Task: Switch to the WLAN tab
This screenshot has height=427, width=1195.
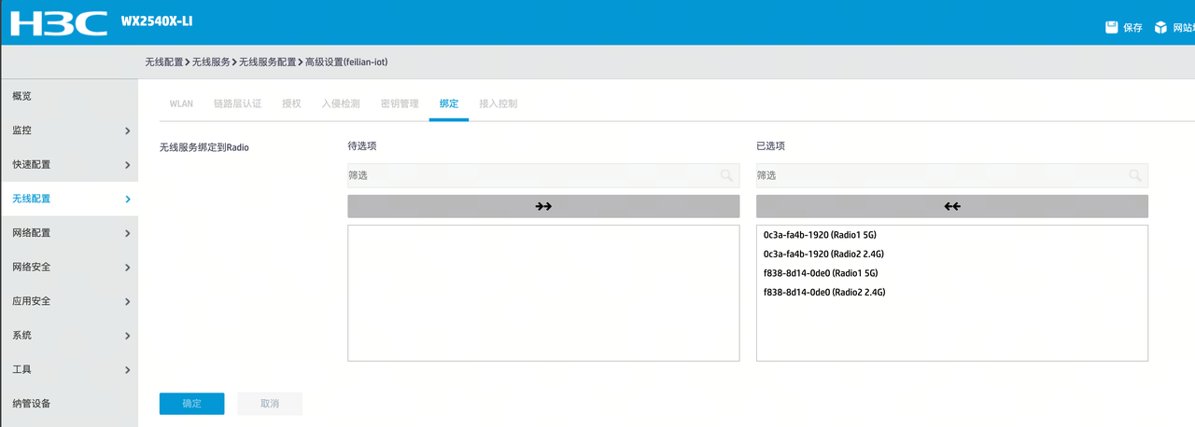Action: (181, 103)
